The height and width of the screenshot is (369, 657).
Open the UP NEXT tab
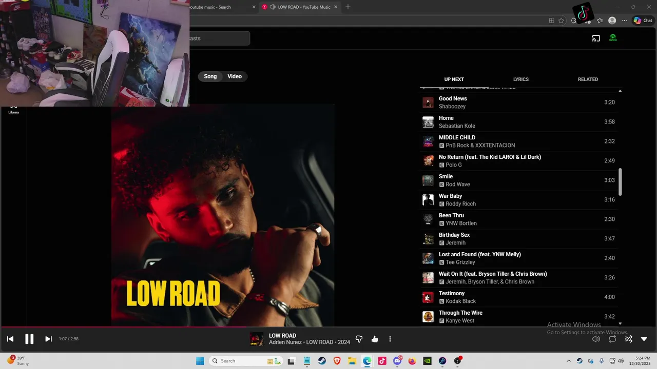(x=454, y=79)
